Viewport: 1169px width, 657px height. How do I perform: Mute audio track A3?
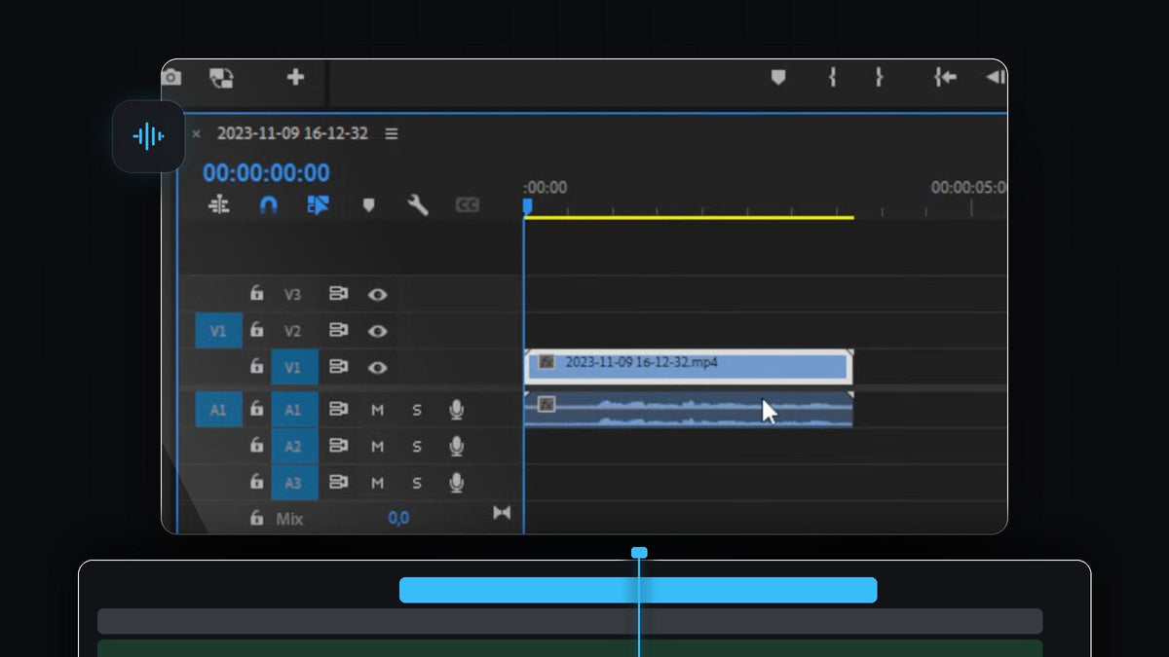coord(377,483)
